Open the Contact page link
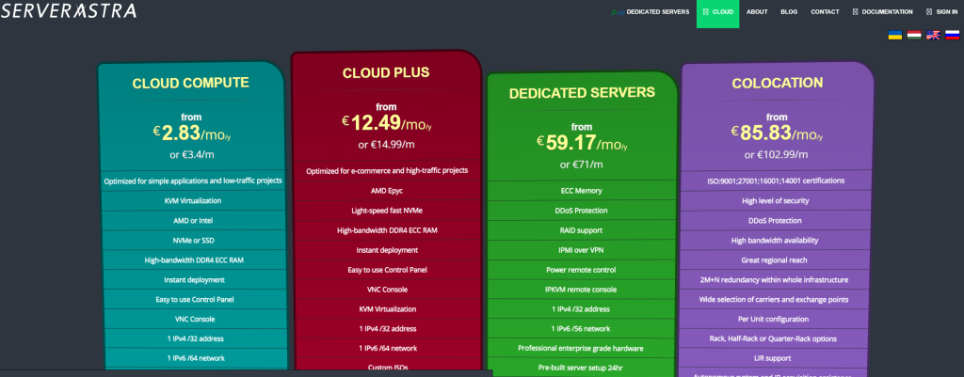 [825, 12]
